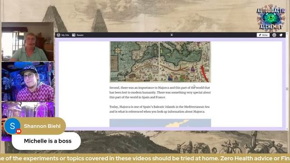Click the collapse icon at toolbar center

click(172, 35)
